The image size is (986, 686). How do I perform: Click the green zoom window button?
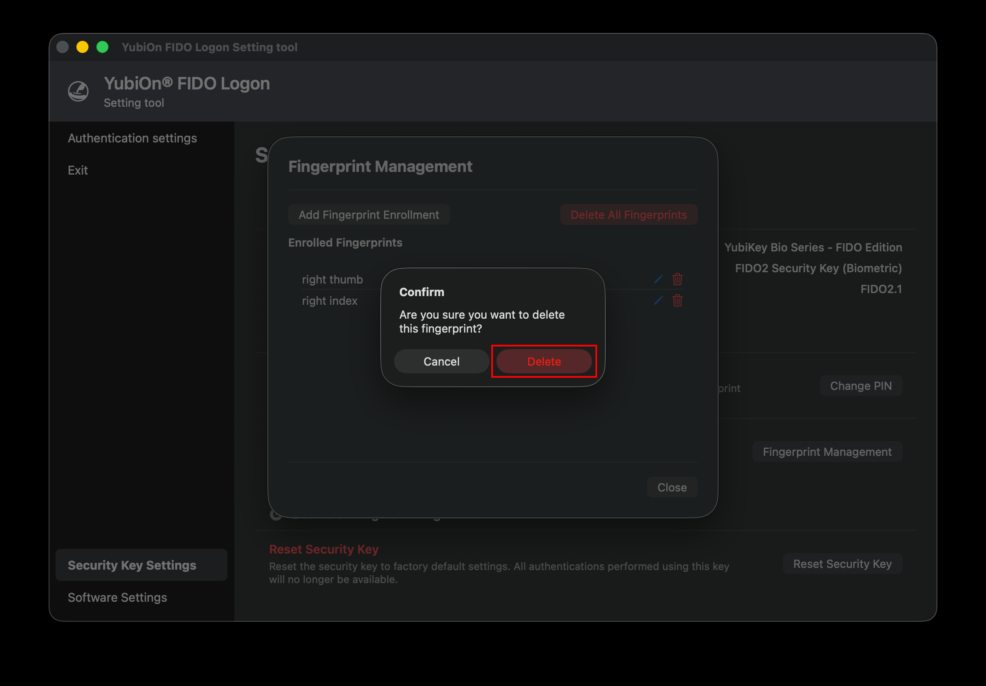click(x=102, y=46)
